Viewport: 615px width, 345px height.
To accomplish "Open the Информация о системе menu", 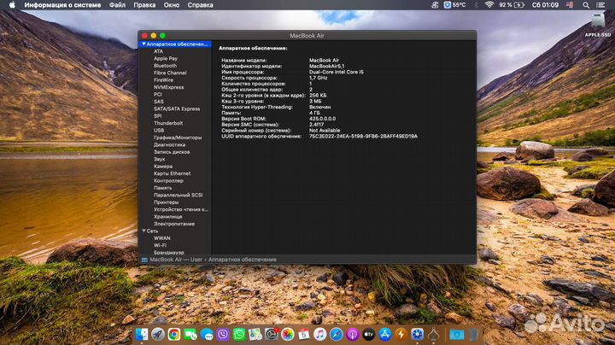I will click(62, 5).
